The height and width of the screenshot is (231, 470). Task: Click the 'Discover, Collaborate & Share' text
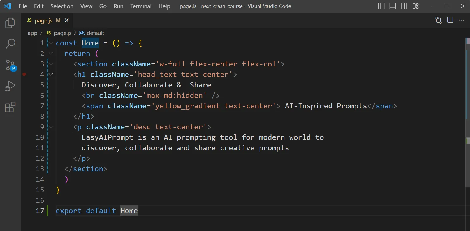tap(146, 85)
